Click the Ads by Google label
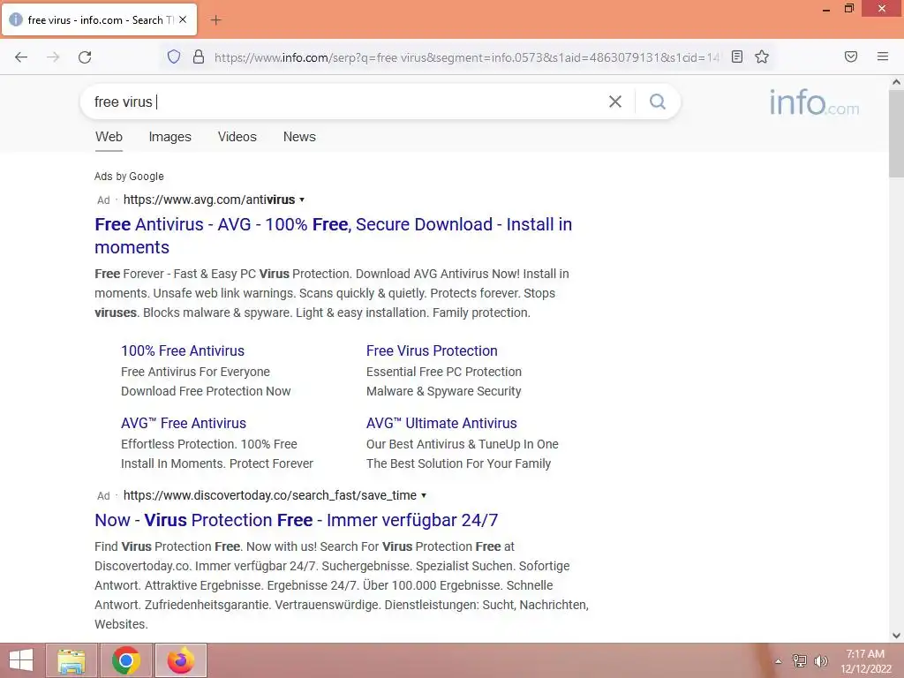Viewport: 904px width, 678px height. [x=129, y=177]
